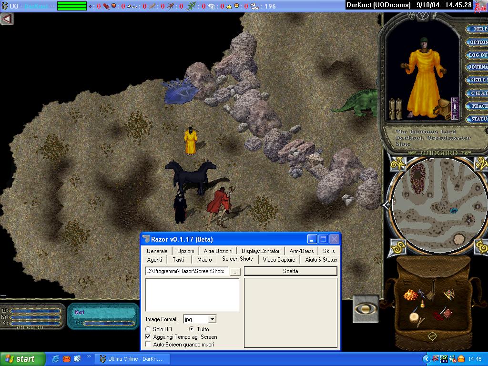Click the H bar in the Net status gump
This screenshot has width=488, height=366.
point(110,324)
